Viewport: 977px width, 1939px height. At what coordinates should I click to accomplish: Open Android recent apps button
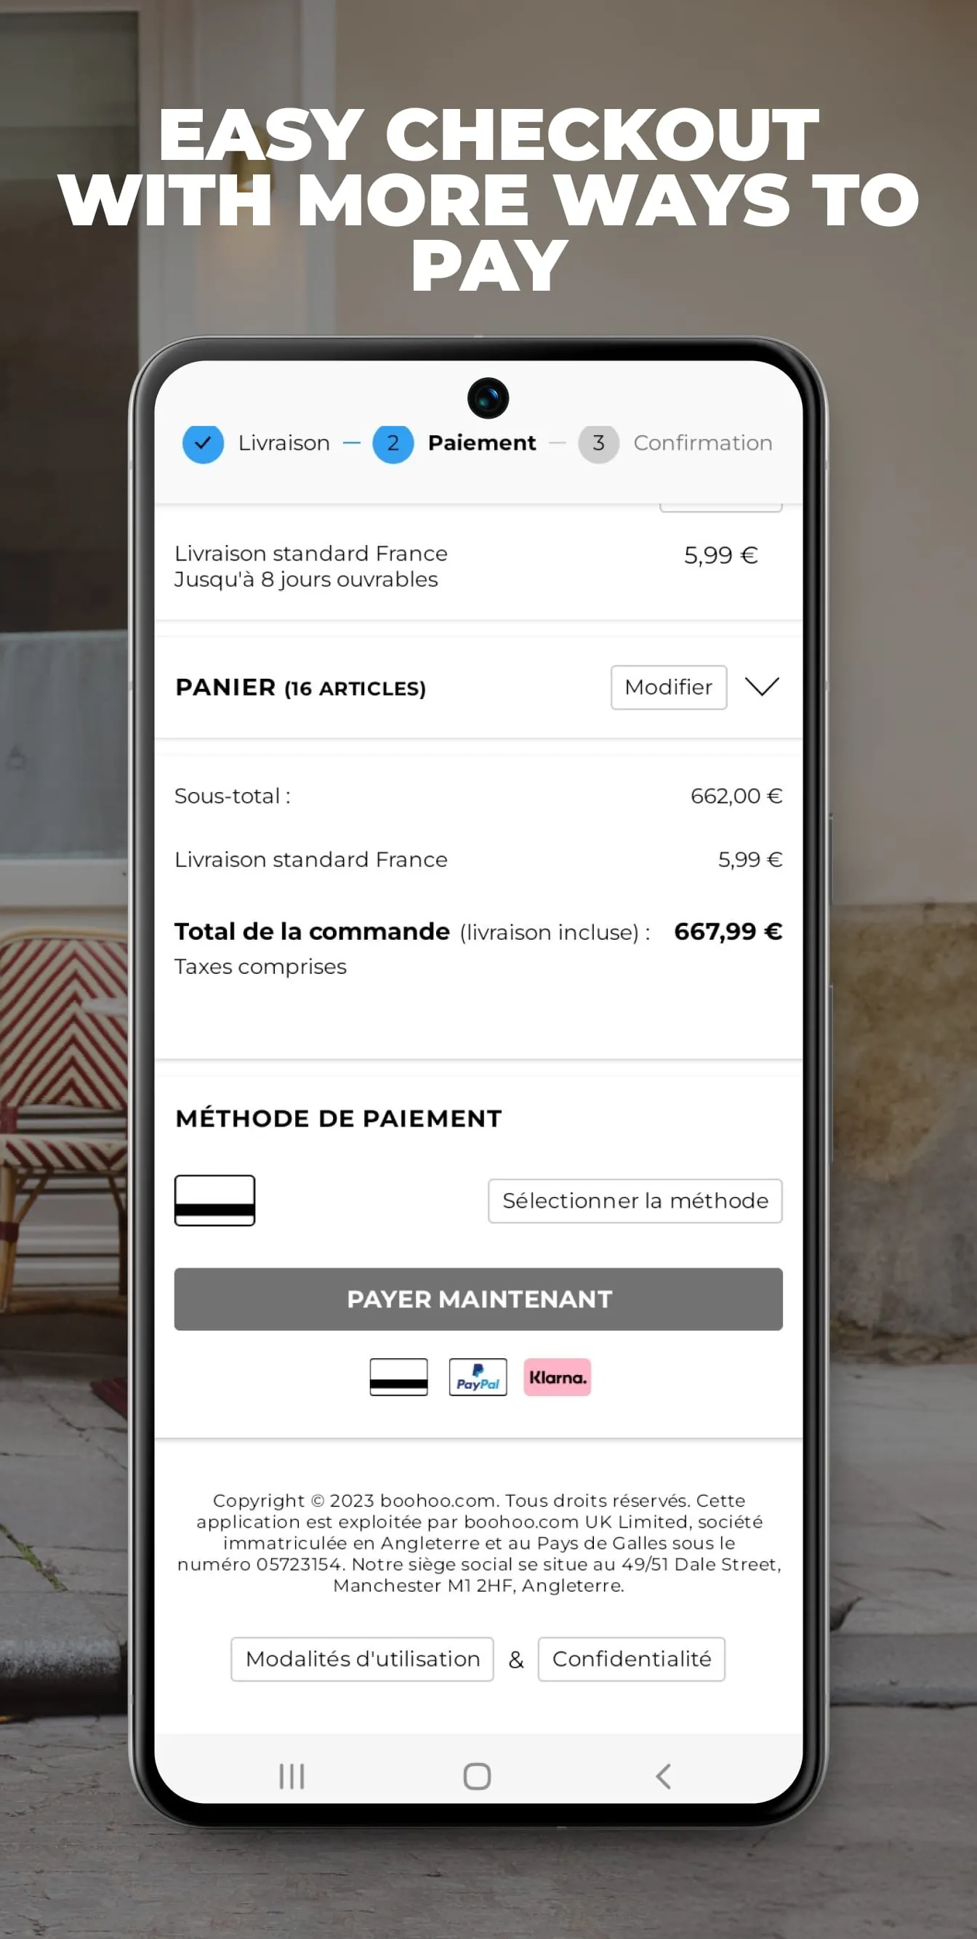point(292,1775)
